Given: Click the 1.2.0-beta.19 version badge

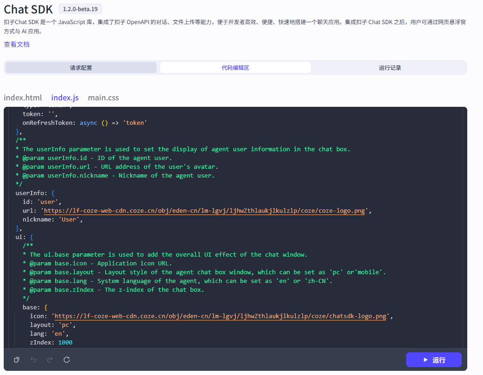Looking at the screenshot, I should coord(81,9).
